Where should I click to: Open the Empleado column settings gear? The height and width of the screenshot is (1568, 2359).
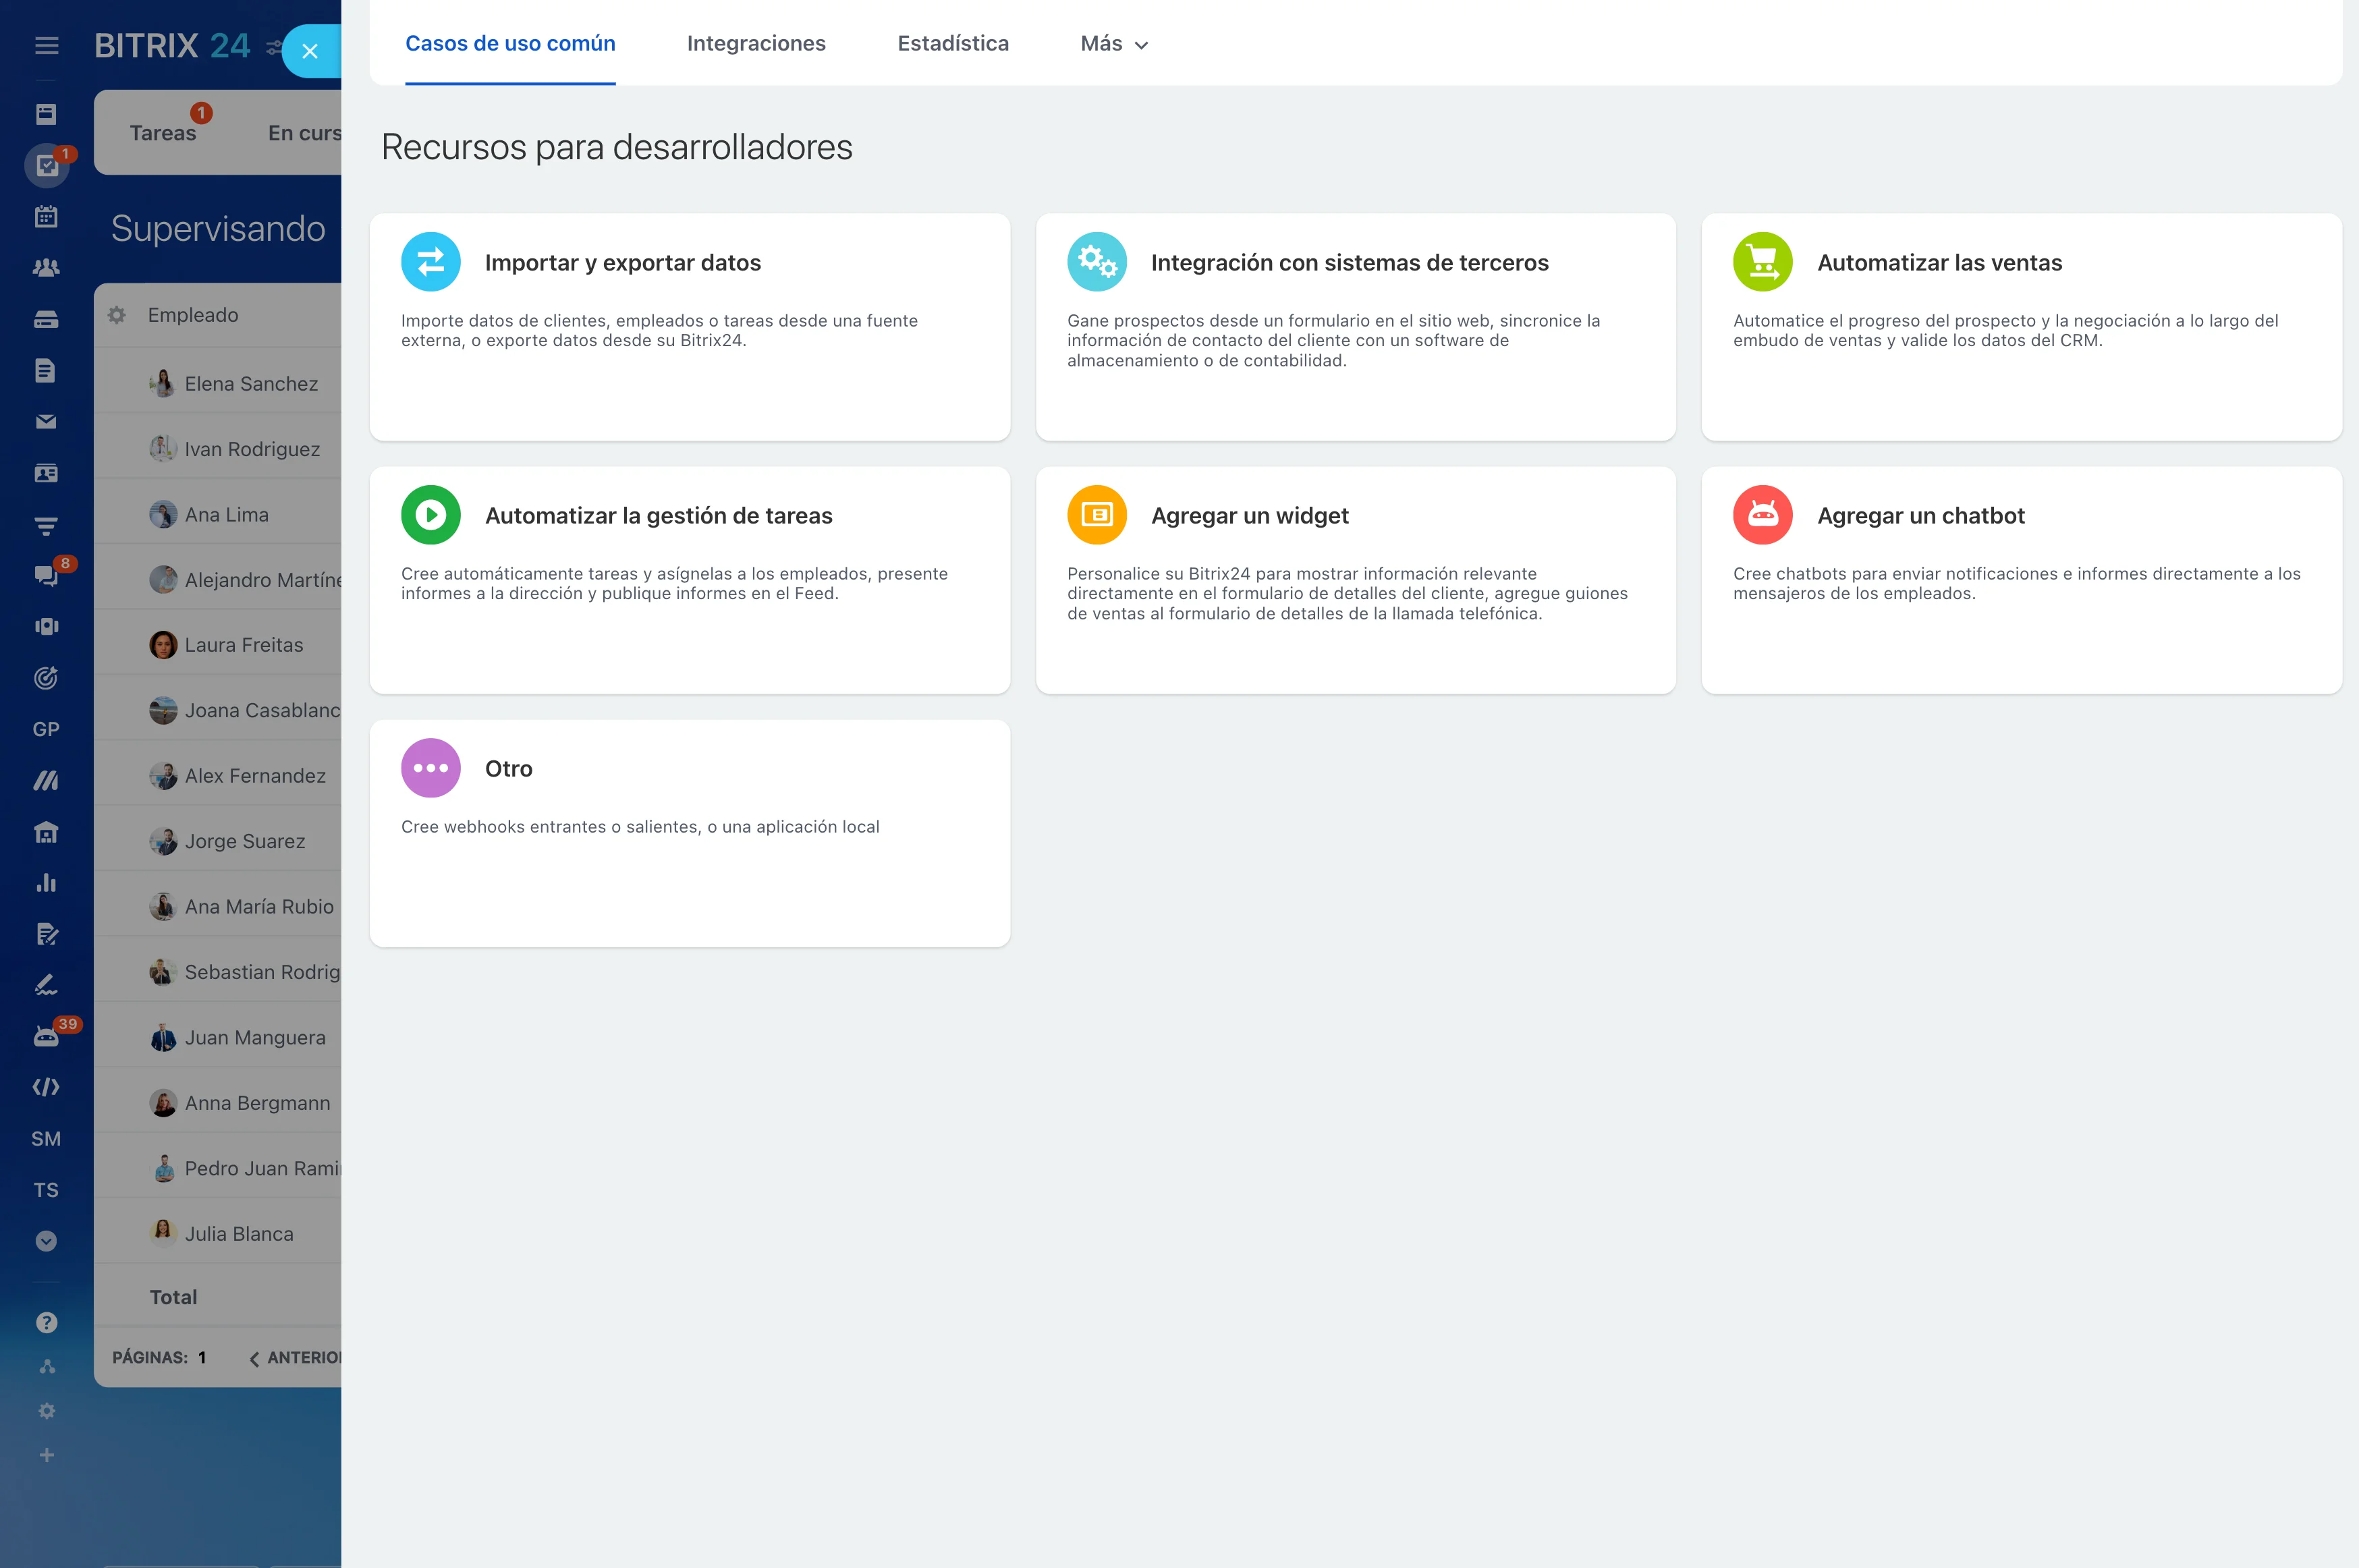pyautogui.click(x=117, y=315)
